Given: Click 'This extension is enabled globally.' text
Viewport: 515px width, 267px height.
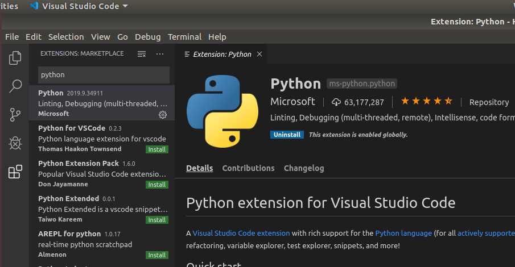Looking at the screenshot, I should point(358,135).
